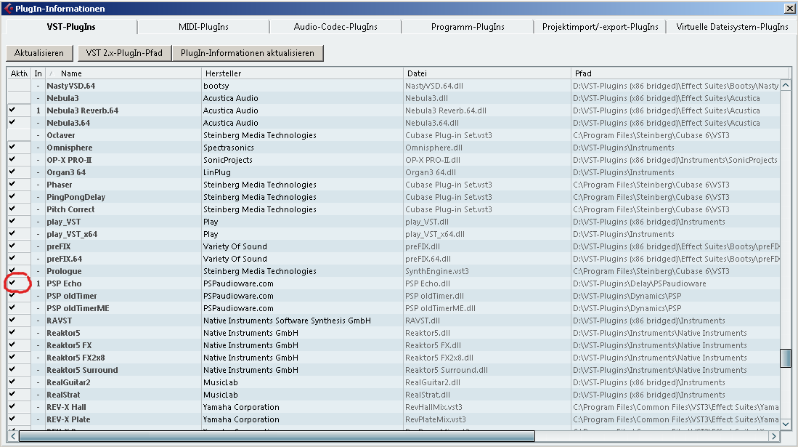Image resolution: width=798 pixels, height=447 pixels.
Task: Toggle active checkbox for PingPongDelay
Action: click(12, 196)
